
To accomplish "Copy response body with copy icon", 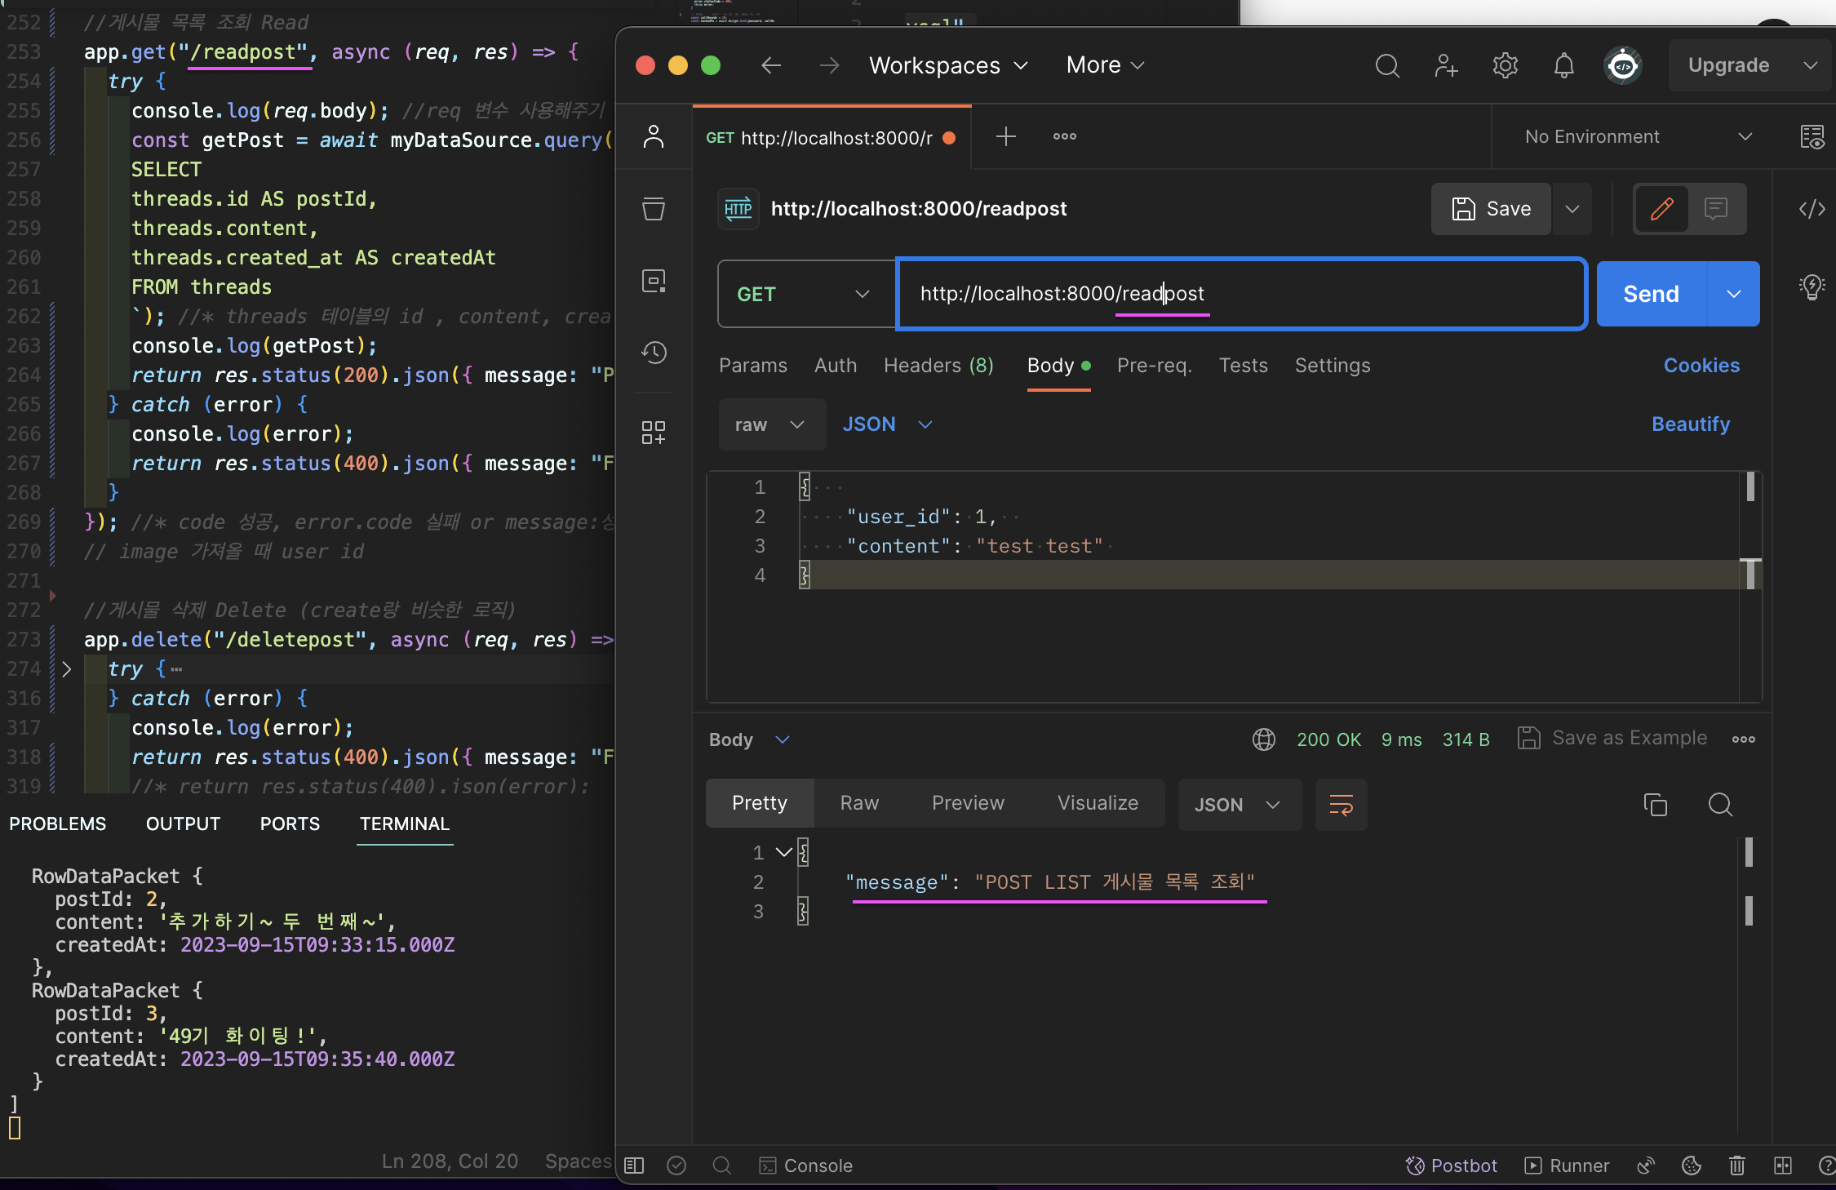I will [1655, 805].
